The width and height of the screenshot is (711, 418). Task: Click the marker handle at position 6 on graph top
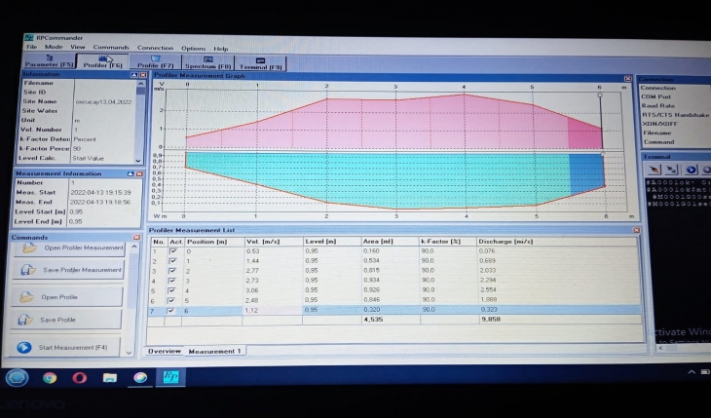(600, 95)
